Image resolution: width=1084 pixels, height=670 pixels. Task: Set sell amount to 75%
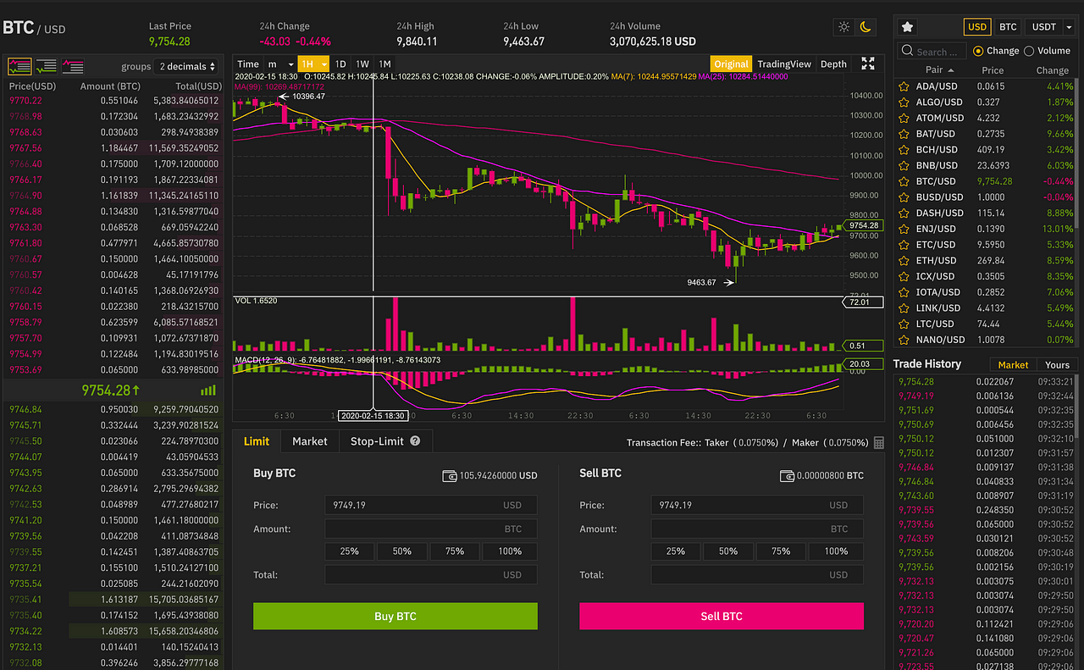[781, 551]
